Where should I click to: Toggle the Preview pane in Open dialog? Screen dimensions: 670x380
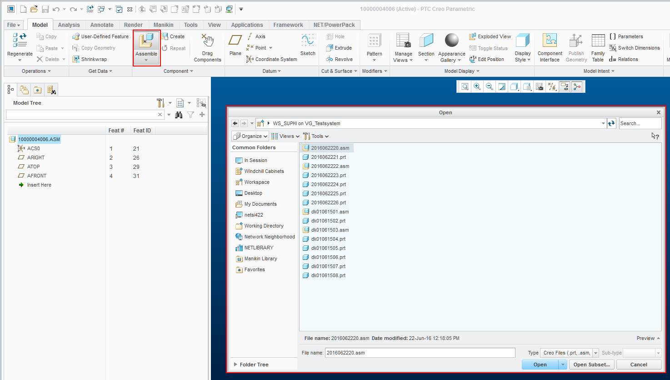648,338
